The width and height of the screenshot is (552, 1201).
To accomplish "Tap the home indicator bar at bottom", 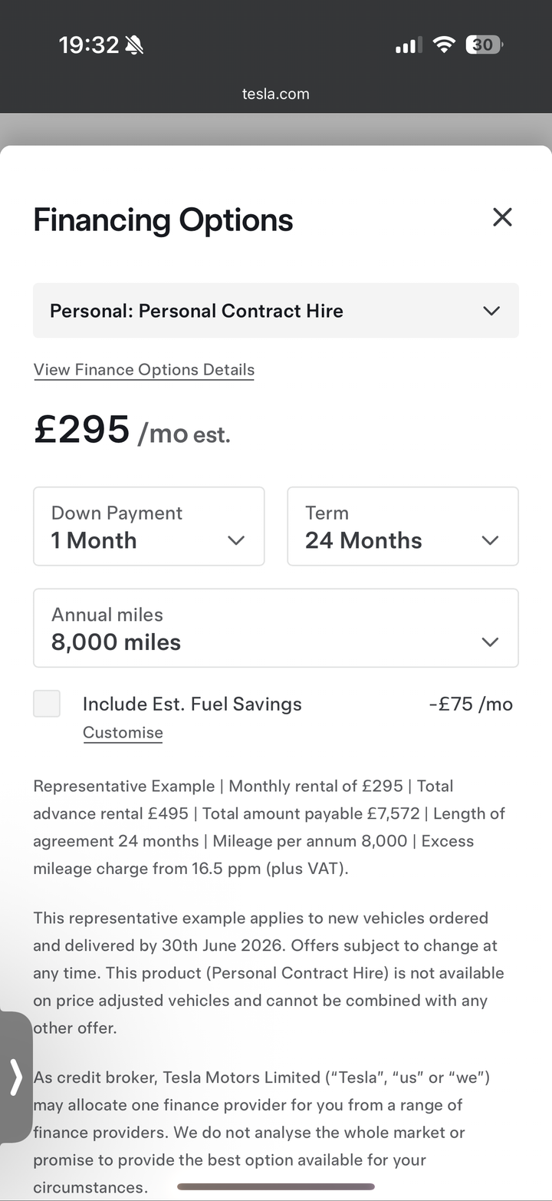I will (x=276, y=1186).
